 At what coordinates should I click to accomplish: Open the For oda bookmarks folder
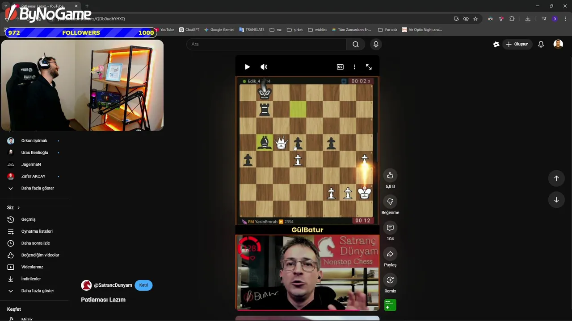[387, 30]
